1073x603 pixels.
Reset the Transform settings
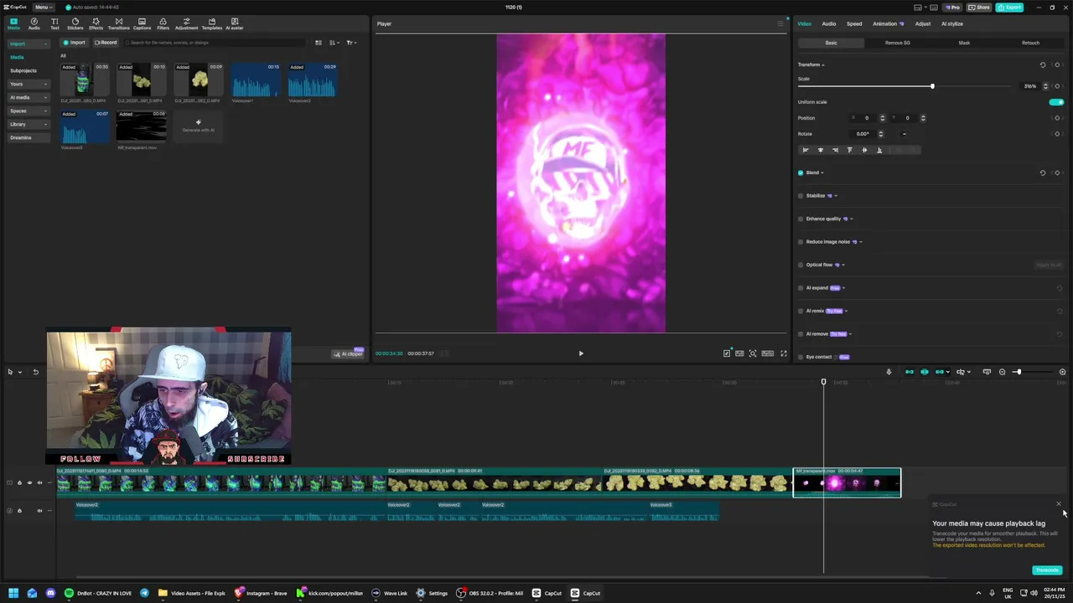coord(1043,64)
